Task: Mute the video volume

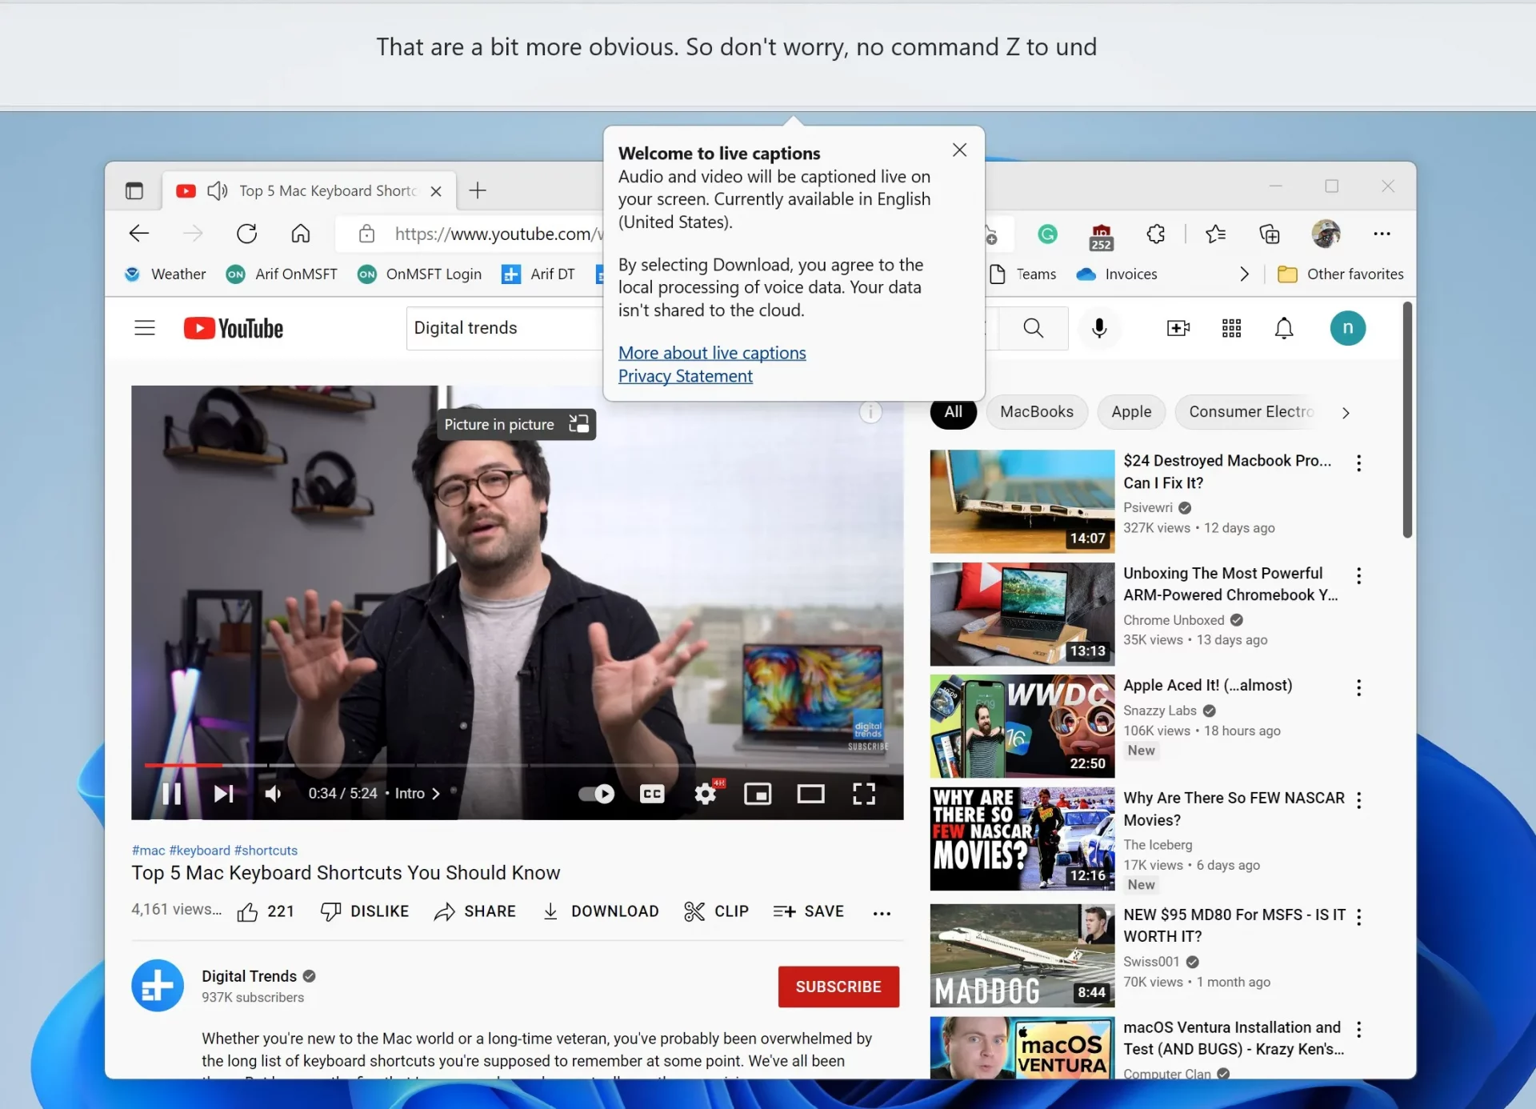Action: [273, 794]
